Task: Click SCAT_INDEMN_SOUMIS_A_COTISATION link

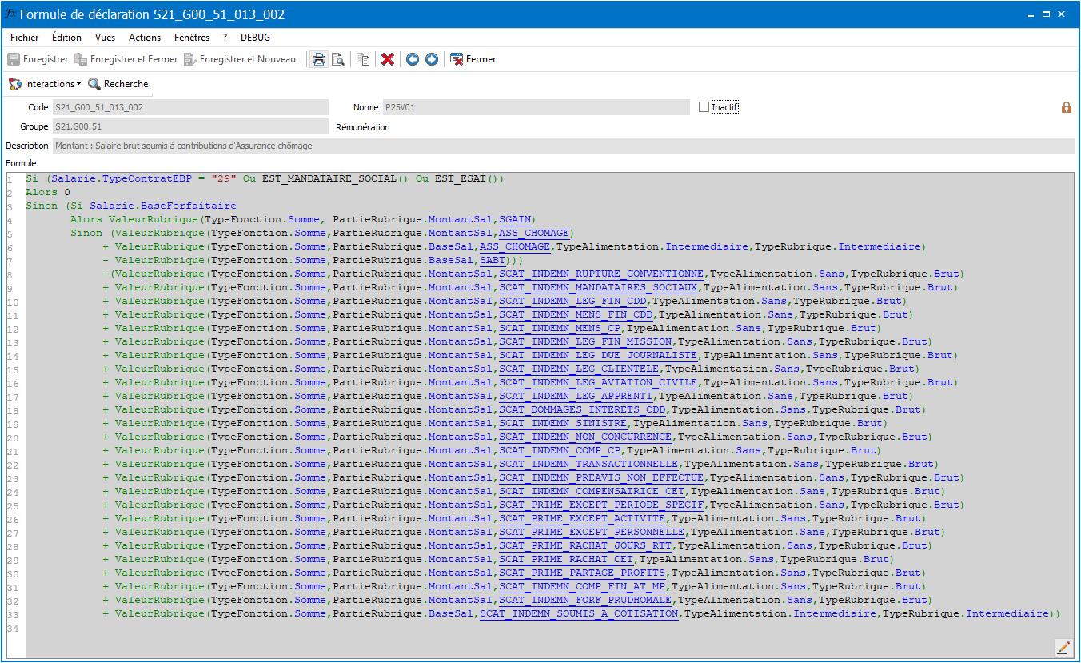Action: pyautogui.click(x=579, y=613)
